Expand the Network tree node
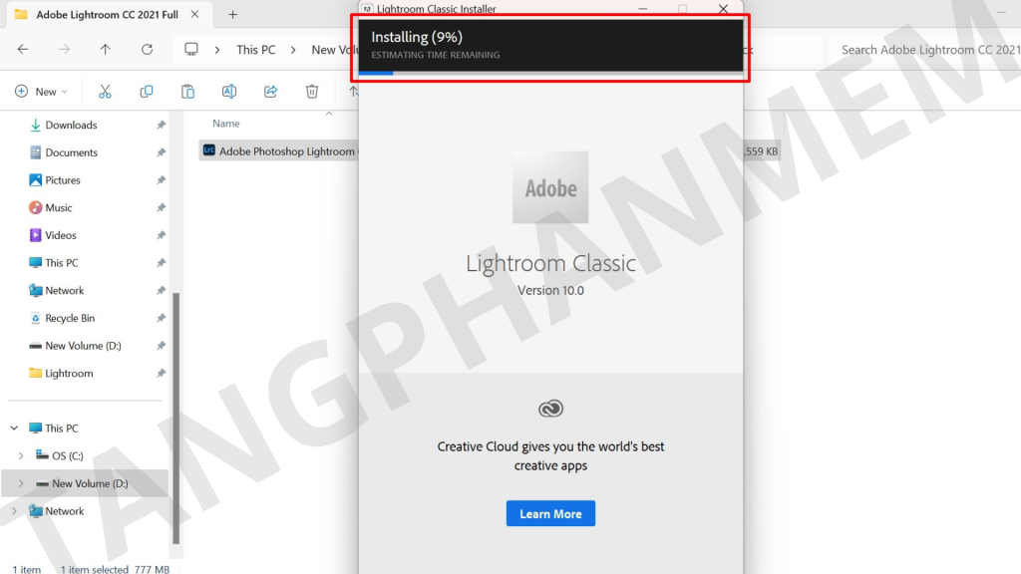 tap(14, 511)
